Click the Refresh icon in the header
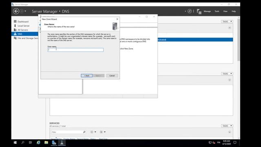The width and height of the screenshot is (261, 147). tap(189, 11)
